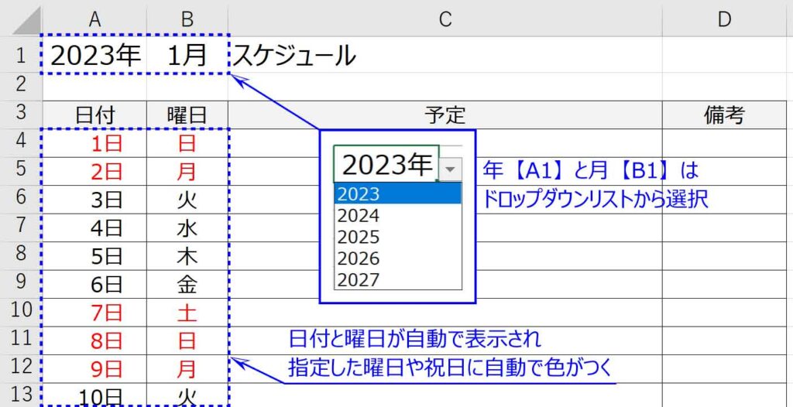Select 2026 in the dropdown list
793x407 pixels.
click(397, 258)
